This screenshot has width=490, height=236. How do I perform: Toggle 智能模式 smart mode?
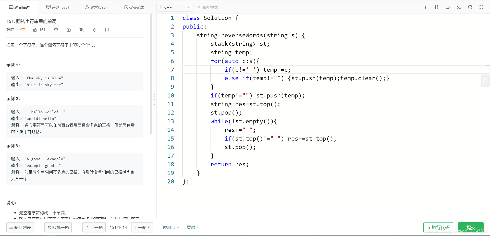click(208, 7)
